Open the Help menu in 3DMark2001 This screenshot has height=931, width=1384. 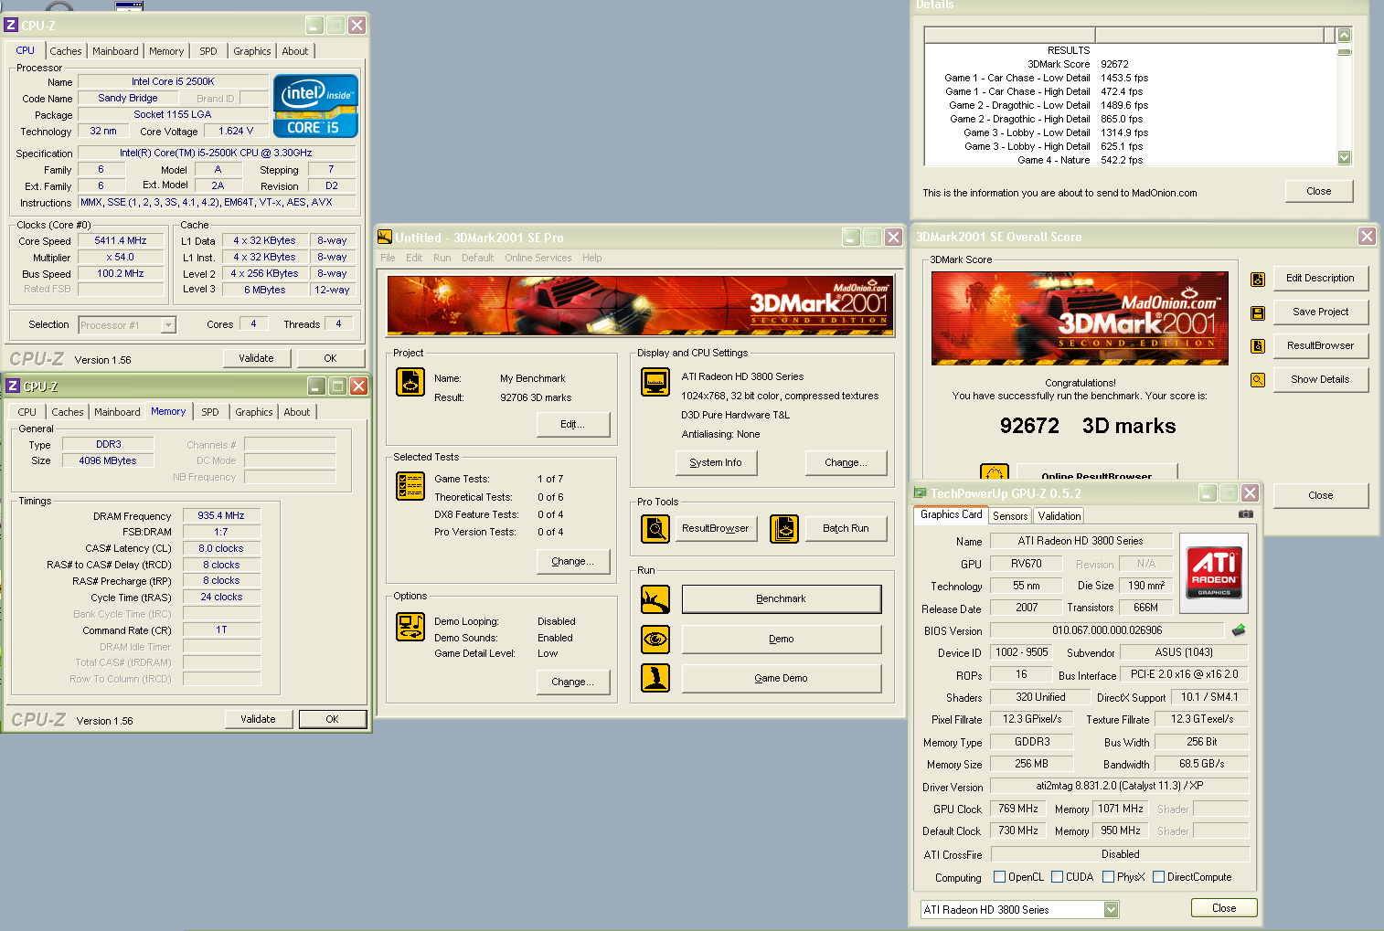pos(592,258)
